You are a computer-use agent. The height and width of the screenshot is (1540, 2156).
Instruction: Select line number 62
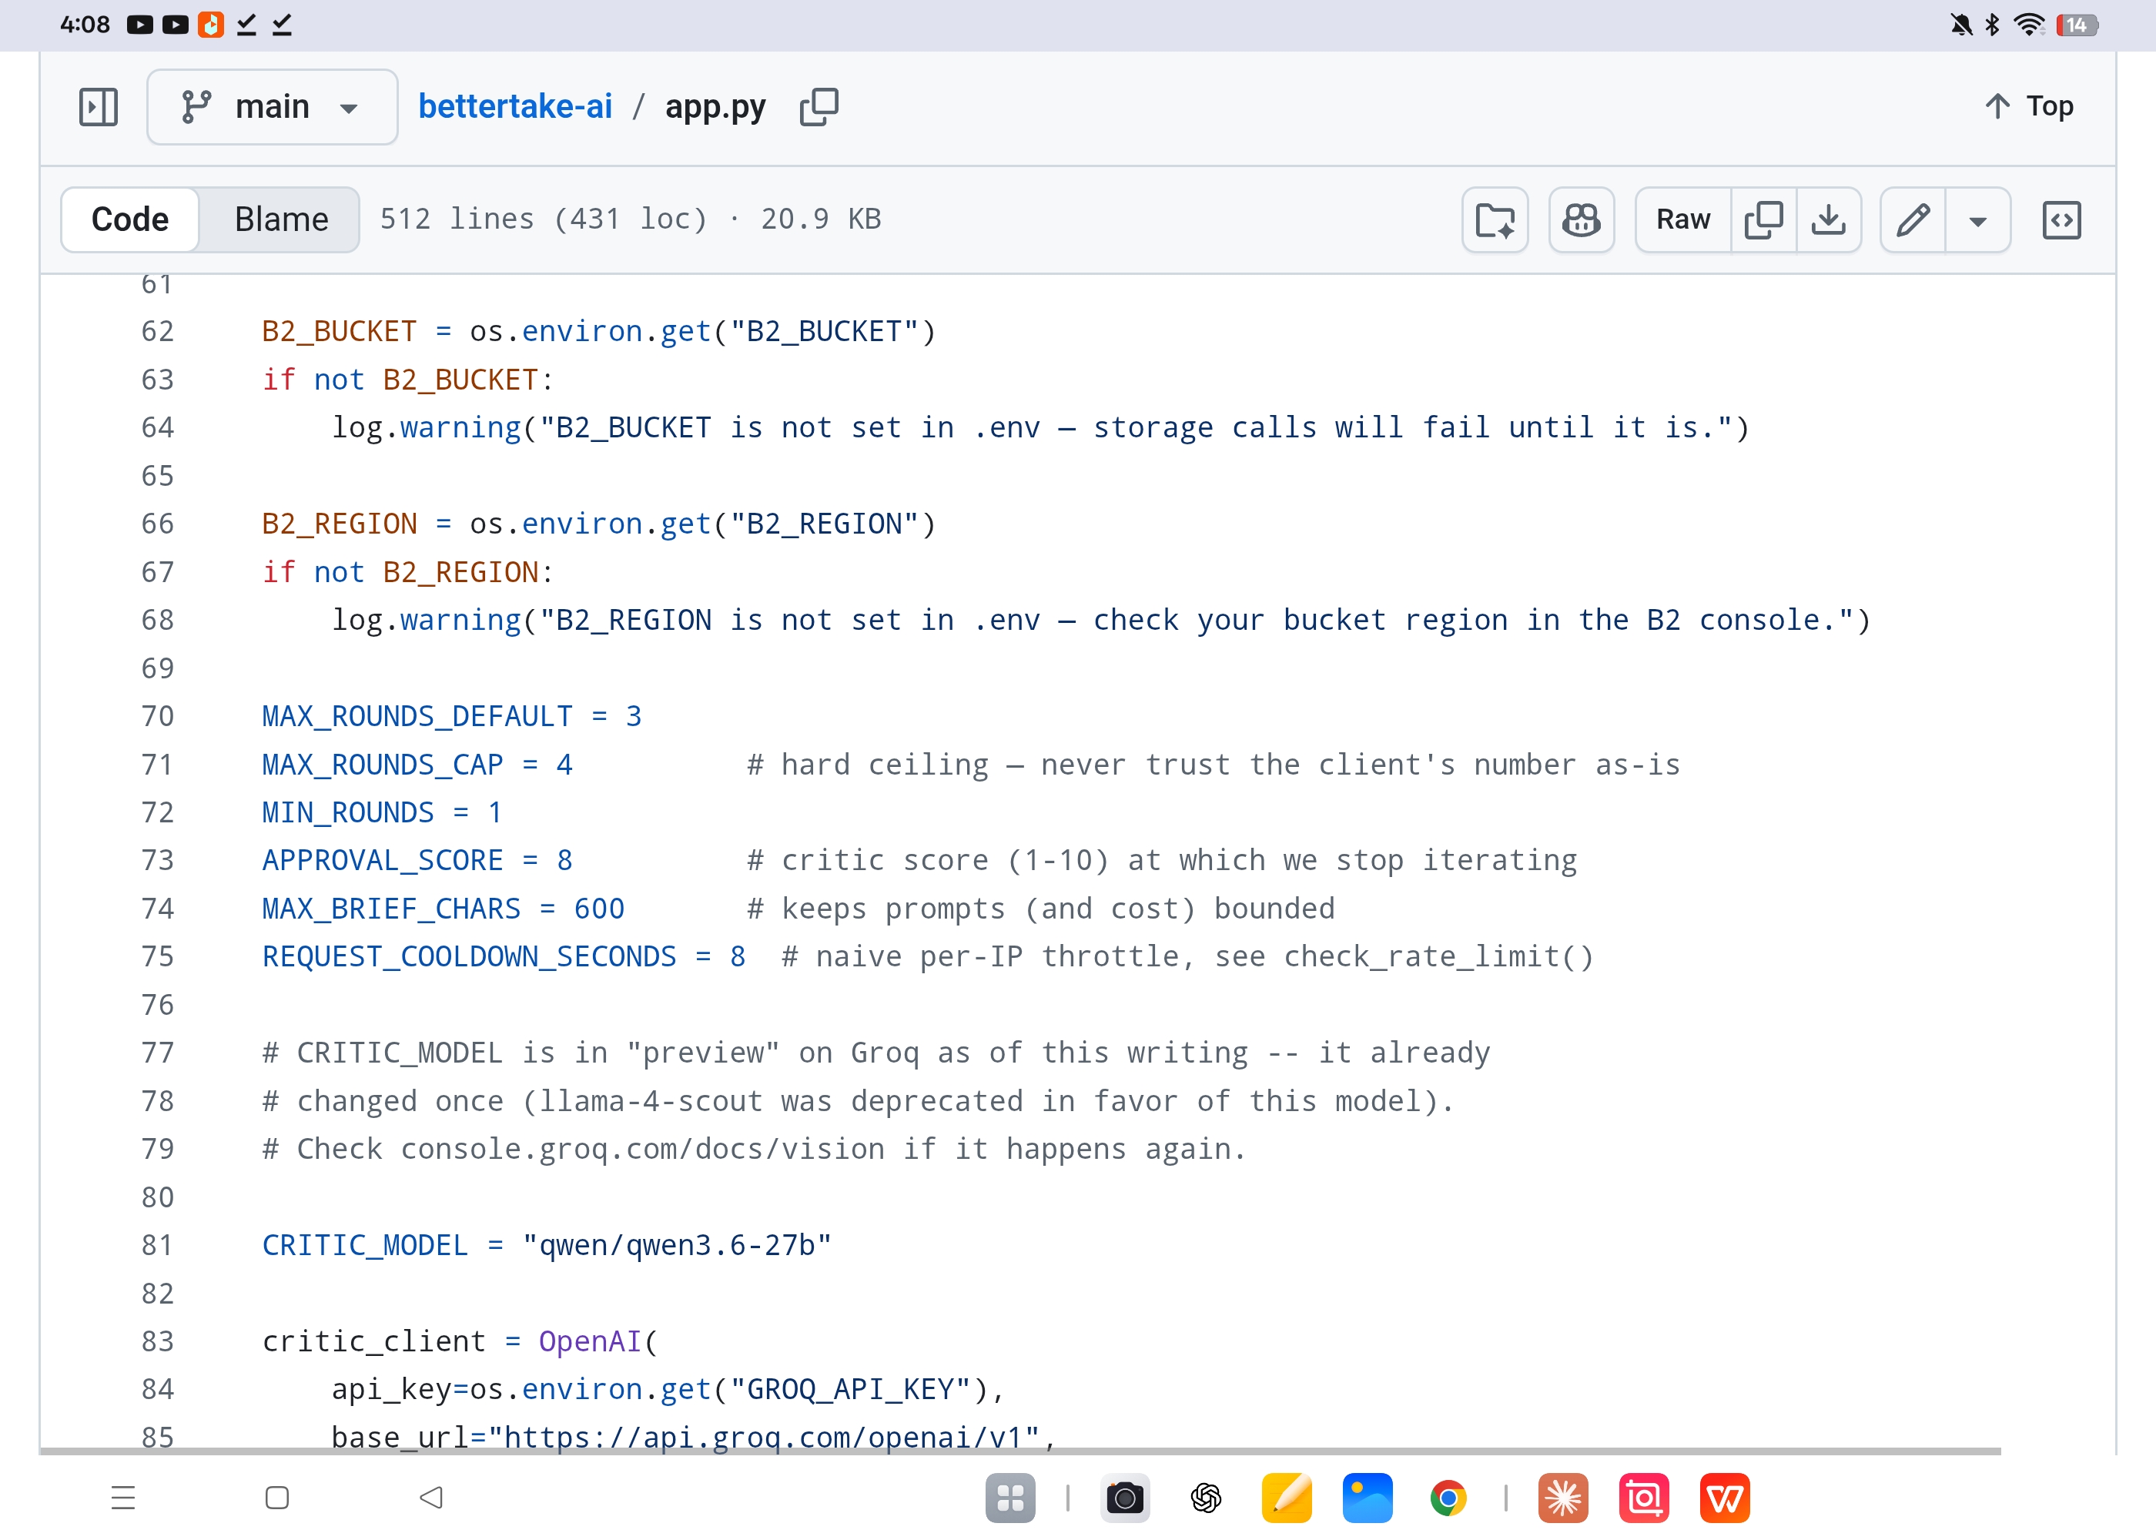tap(157, 331)
